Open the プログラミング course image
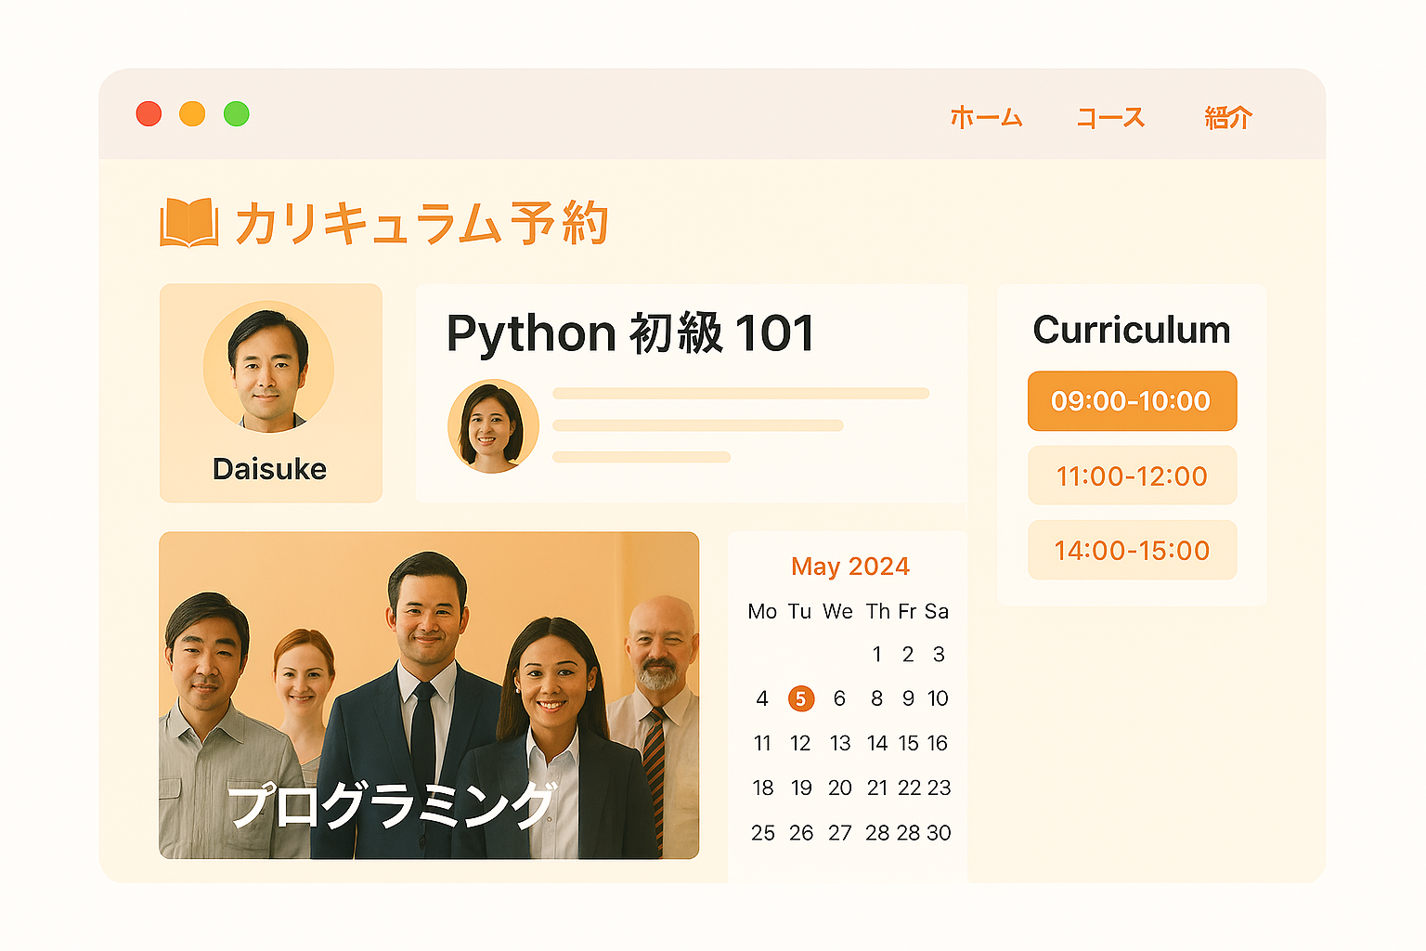Screen dimensions: 1426x951 click(x=429, y=693)
